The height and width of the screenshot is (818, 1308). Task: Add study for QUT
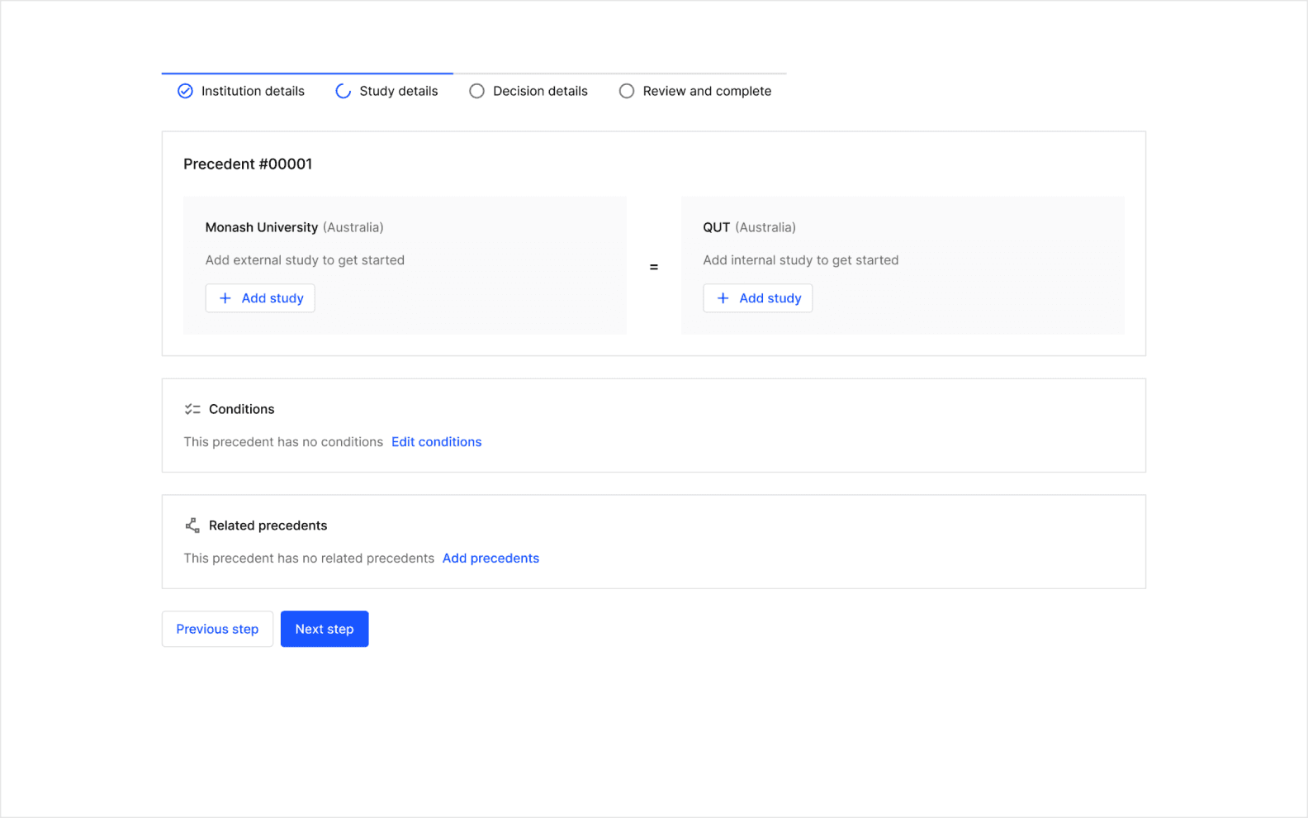point(758,298)
